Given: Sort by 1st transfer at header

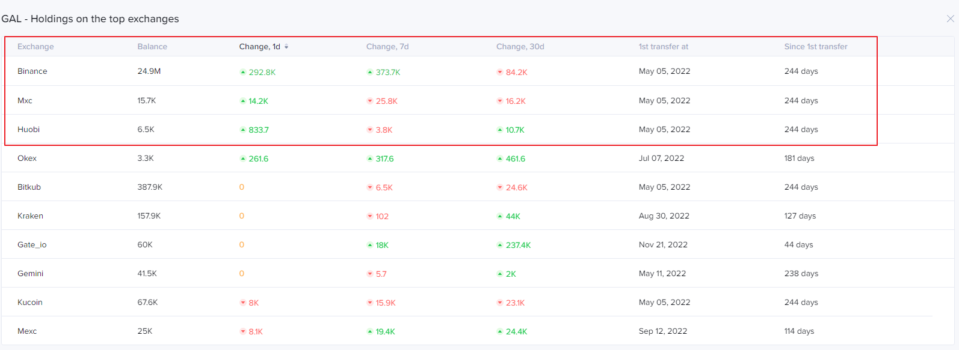Looking at the screenshot, I should pos(664,46).
